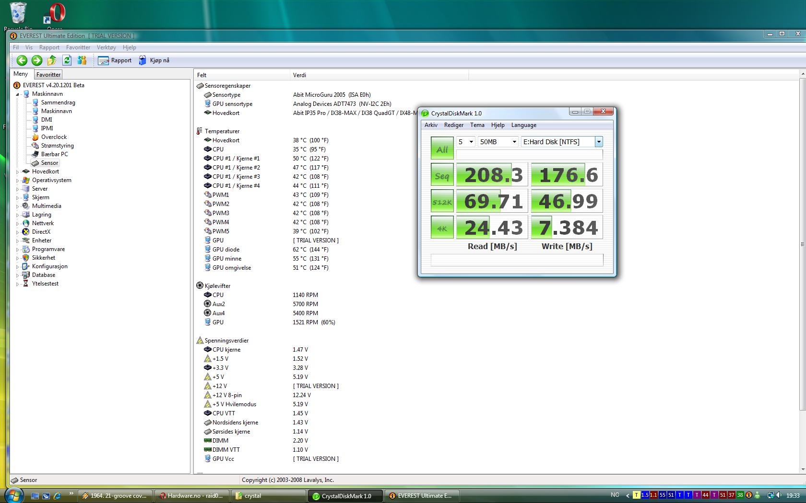
Task: Select the Enheter tree item
Action: 42,240
